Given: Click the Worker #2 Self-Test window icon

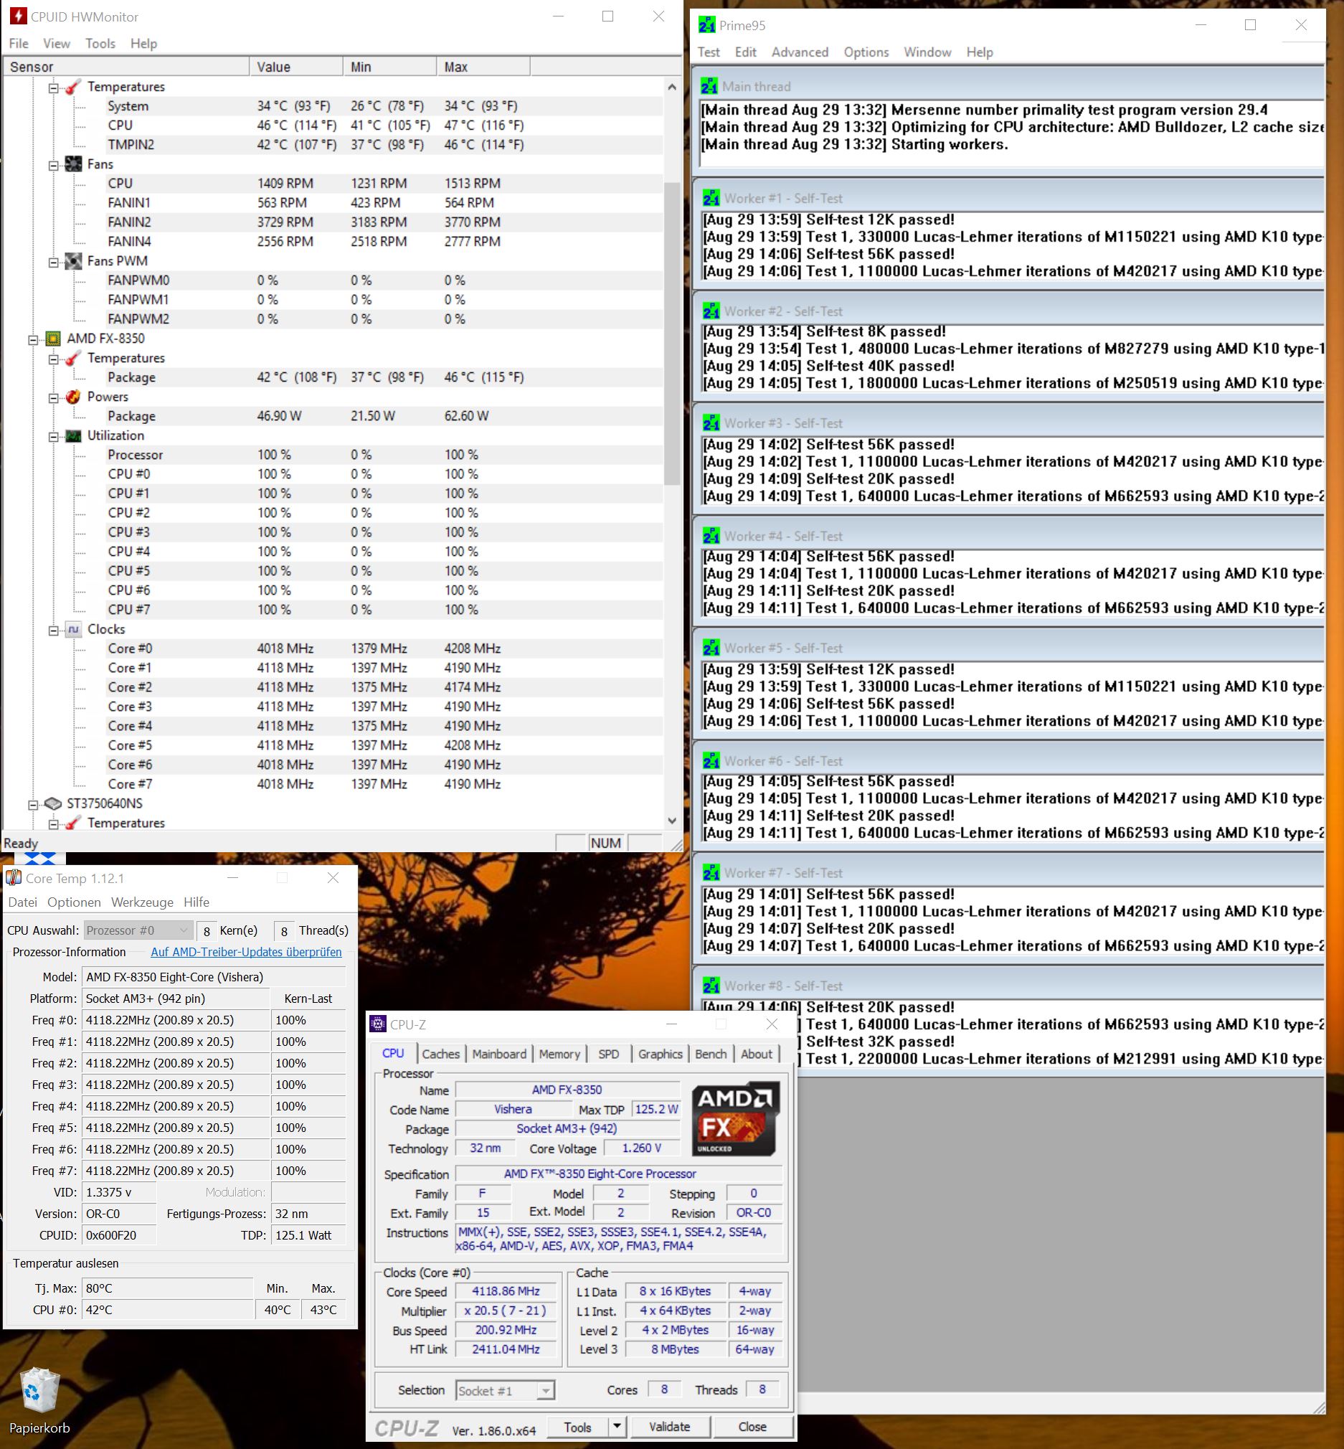Looking at the screenshot, I should pyautogui.click(x=711, y=311).
